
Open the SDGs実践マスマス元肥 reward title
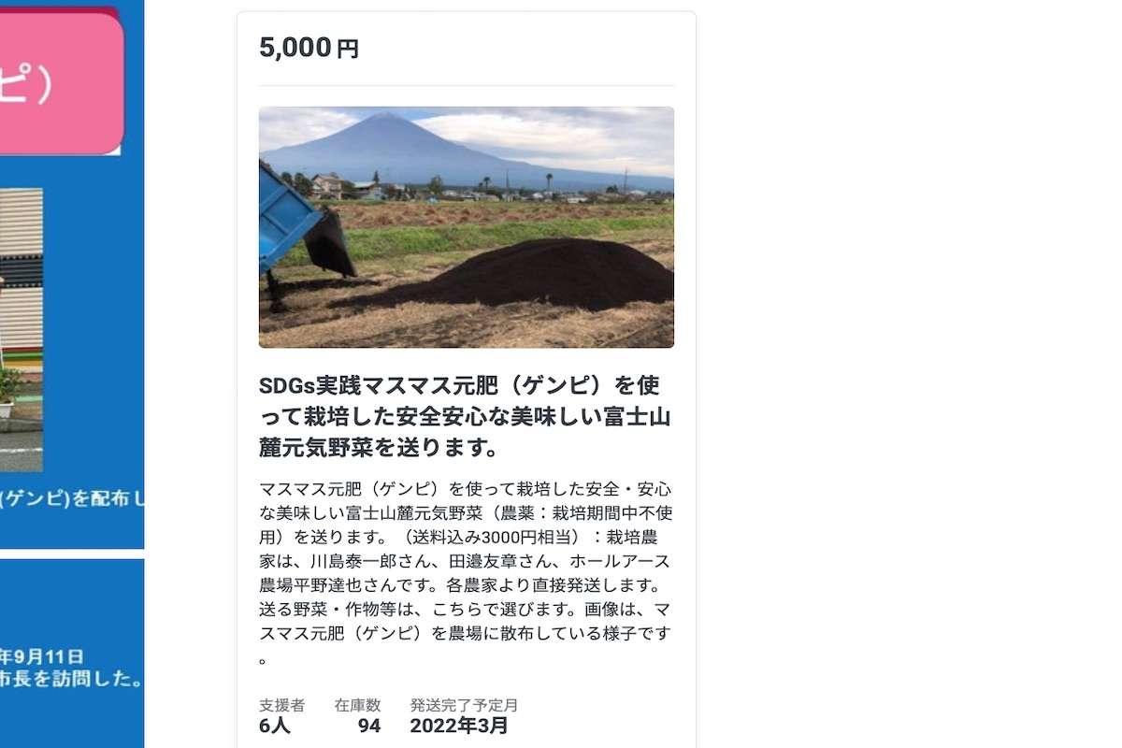point(466,416)
